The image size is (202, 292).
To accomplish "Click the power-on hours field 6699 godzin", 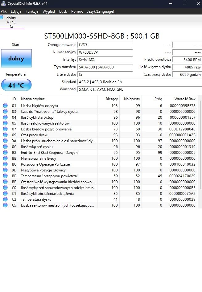I will coord(187,75).
